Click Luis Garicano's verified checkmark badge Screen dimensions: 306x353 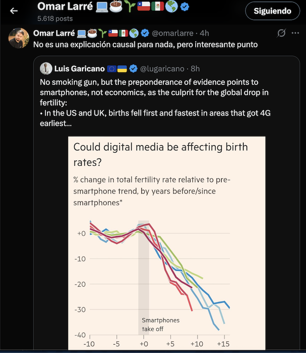134,69
